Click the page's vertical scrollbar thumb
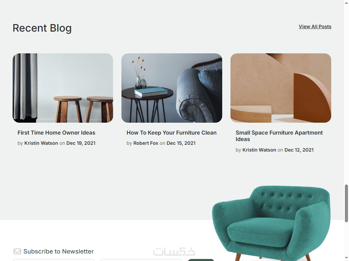This screenshot has height=261, width=349. pos(346,203)
